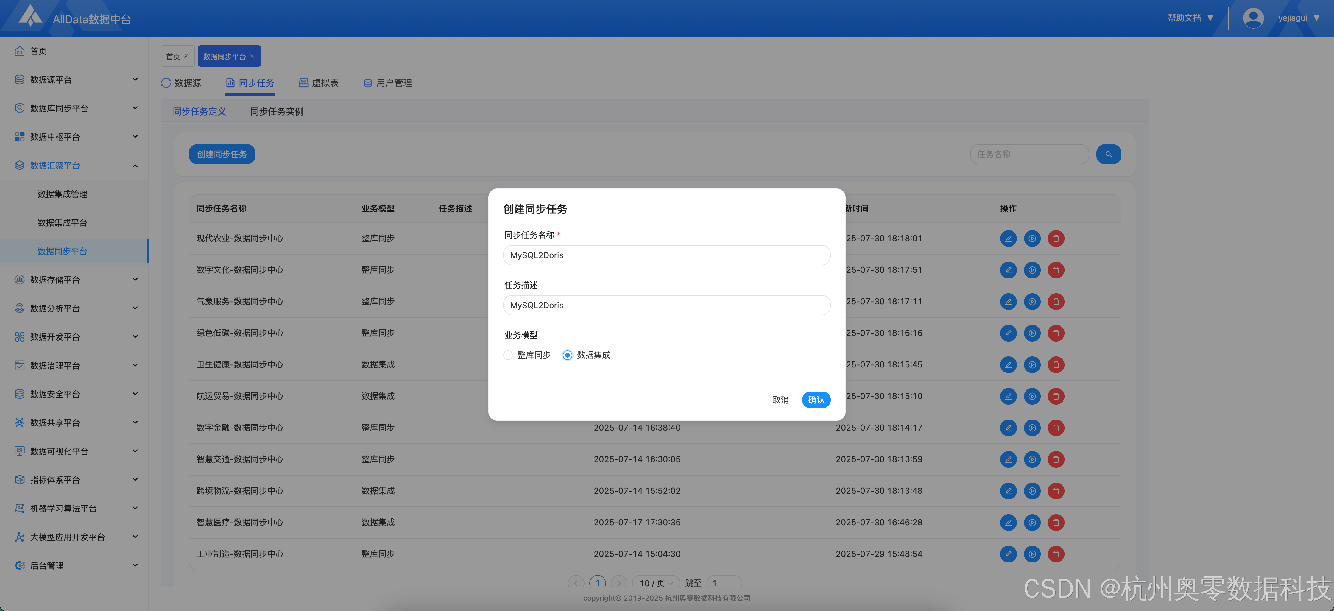Image resolution: width=1334 pixels, height=611 pixels.
Task: Switch to 同步任务实例 sub-tab
Action: [x=277, y=111]
